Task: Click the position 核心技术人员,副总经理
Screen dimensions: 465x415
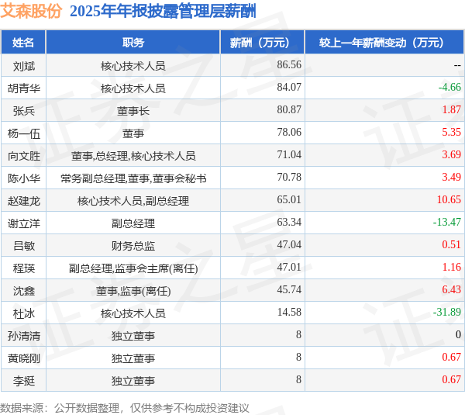Action: tap(133, 201)
